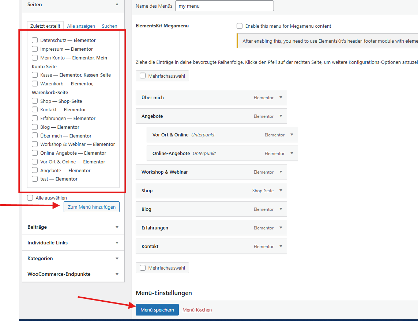
Task: Toggle the top Mehrfachauswahl checkbox
Action: pyautogui.click(x=143, y=76)
